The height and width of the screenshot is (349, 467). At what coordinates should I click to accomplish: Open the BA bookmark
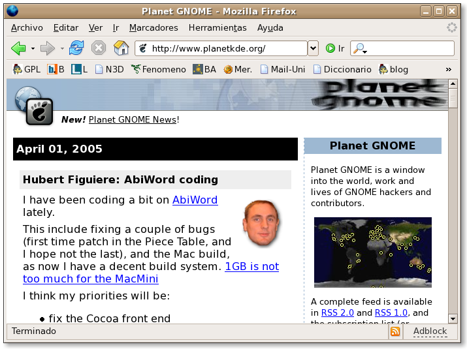coord(204,69)
